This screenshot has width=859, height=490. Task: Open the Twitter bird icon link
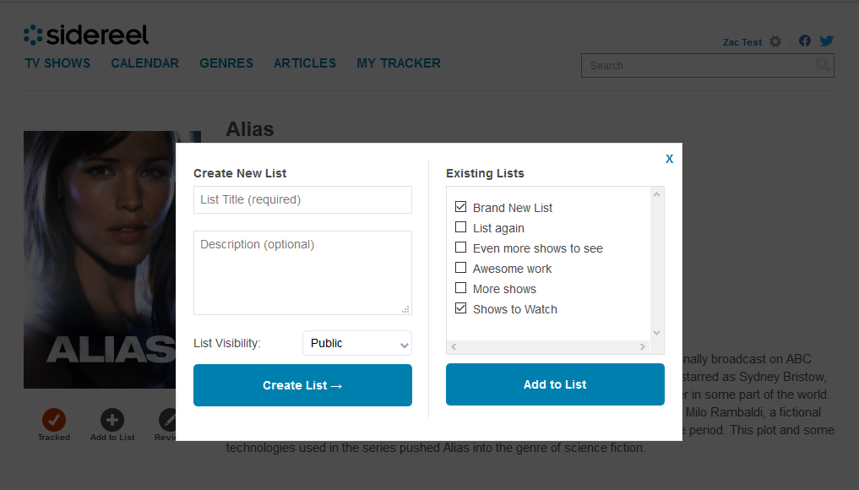tap(826, 41)
